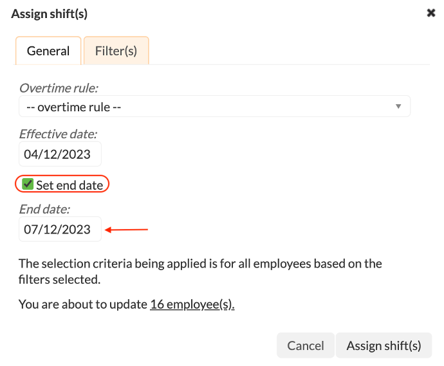Click the 'Set end date' label text
444x366 pixels.
[69, 185]
